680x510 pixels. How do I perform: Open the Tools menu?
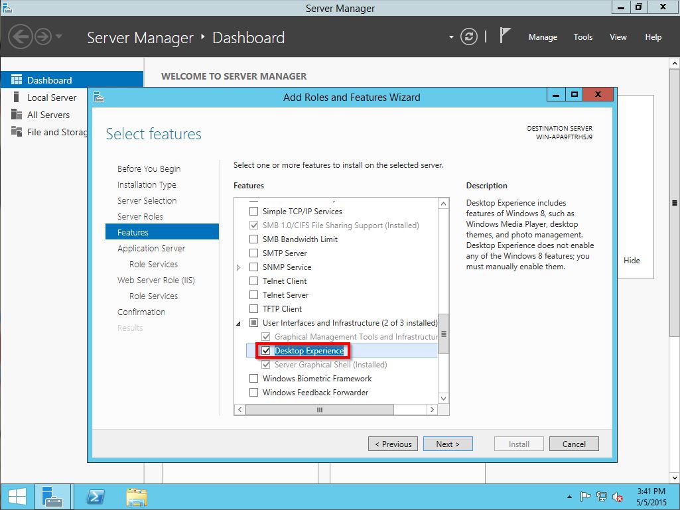[x=582, y=37]
